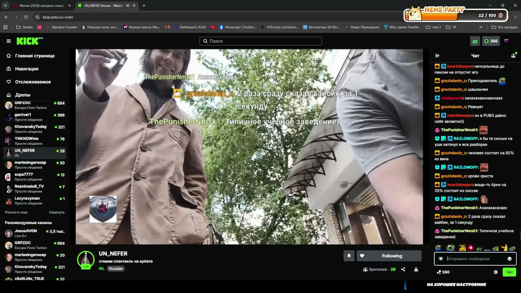The height and width of the screenshot is (293, 521).
Task: Click the chat identity badge icon
Action: click(x=441, y=259)
